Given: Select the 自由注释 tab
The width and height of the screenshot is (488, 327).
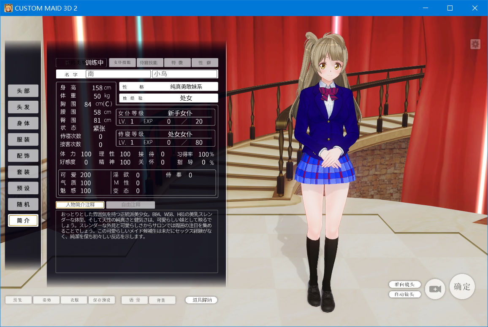Looking at the screenshot, I should [x=131, y=205].
